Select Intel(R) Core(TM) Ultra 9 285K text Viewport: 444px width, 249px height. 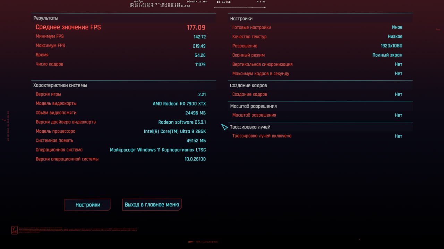click(175, 131)
